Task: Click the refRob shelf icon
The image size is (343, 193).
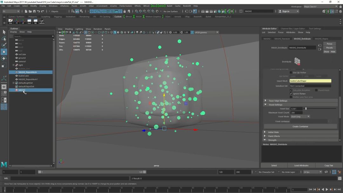Action: (42, 21)
